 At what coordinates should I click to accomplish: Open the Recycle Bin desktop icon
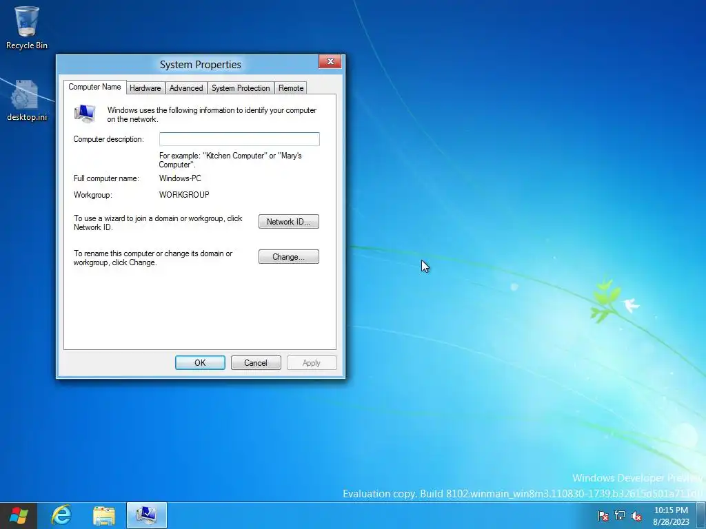tap(27, 27)
